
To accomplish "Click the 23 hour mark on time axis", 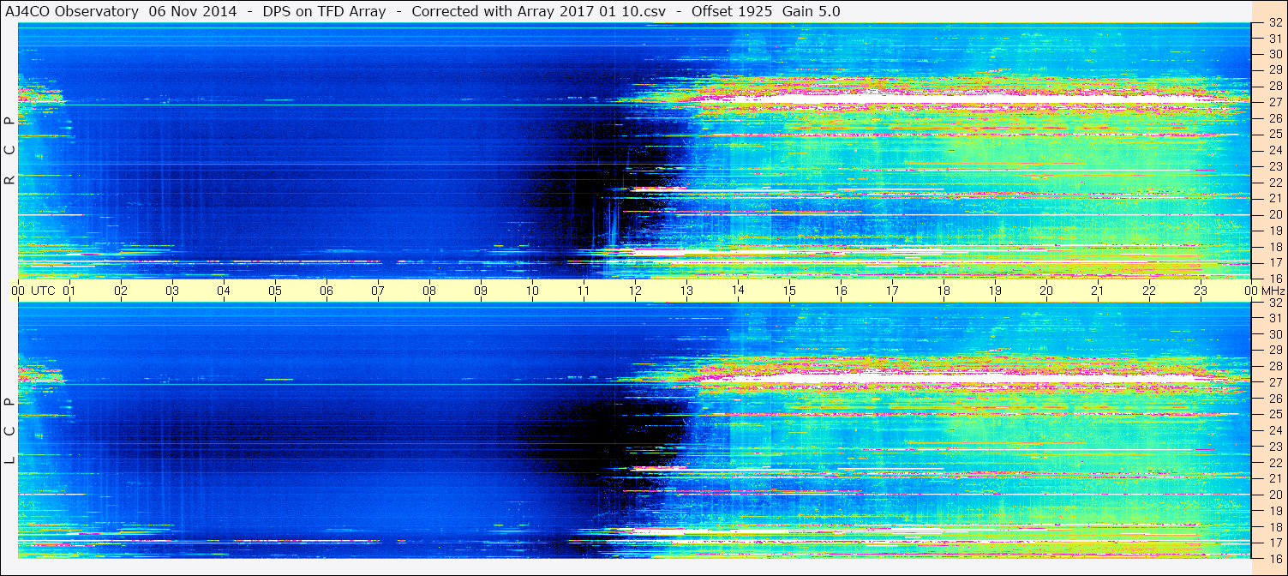I will click(x=1201, y=291).
